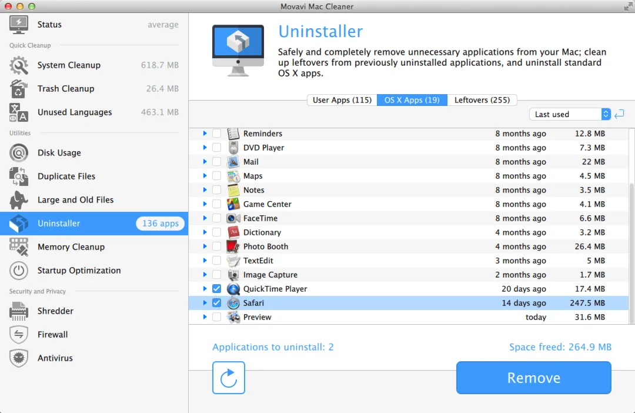This screenshot has width=635, height=413.
Task: Click the Antivirus shield icon
Action: [19, 358]
